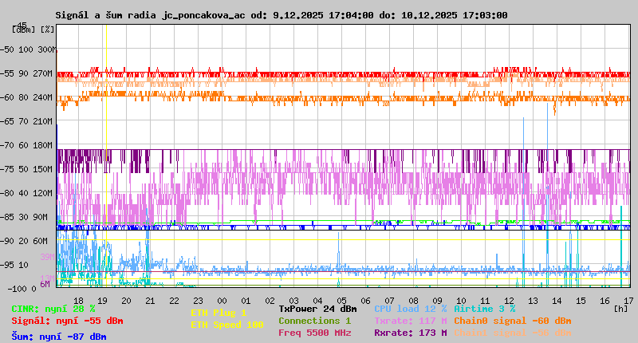Image resolution: width=638 pixels, height=343 pixels.
Task: Click the '-100' dBm axis label
Action: 16,289
